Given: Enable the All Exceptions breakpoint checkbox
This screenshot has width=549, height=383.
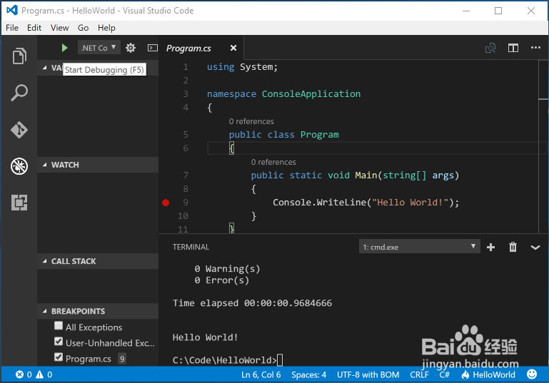Looking at the screenshot, I should tap(59, 326).
